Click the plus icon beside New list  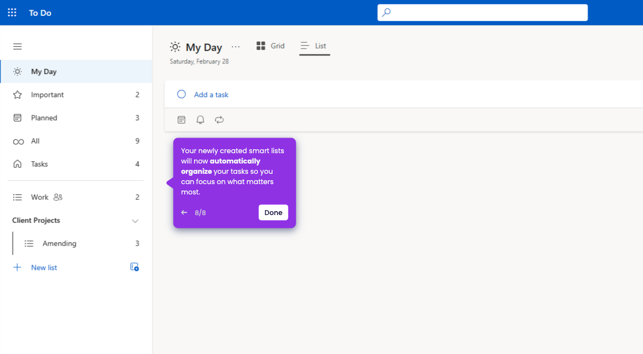pyautogui.click(x=17, y=268)
